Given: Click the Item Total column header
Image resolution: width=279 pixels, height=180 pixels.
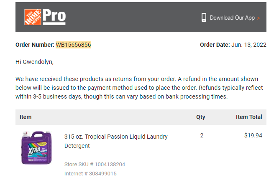Looking at the screenshot, I should point(249,117).
